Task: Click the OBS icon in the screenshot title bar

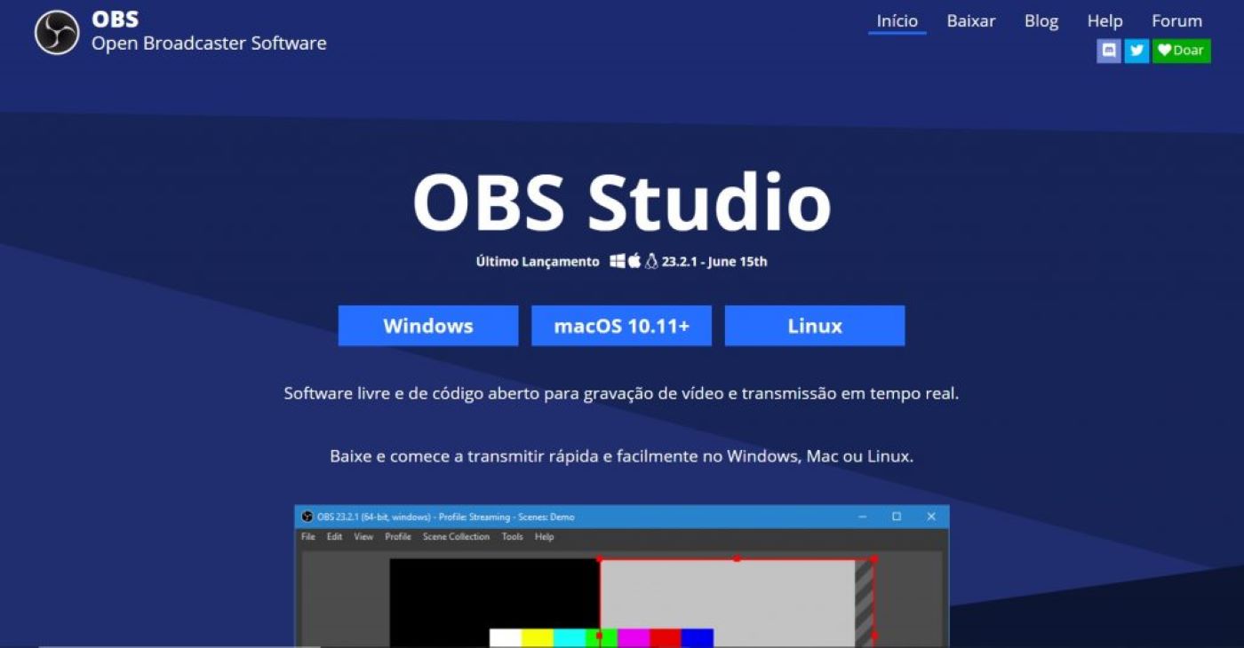Action: tap(307, 517)
